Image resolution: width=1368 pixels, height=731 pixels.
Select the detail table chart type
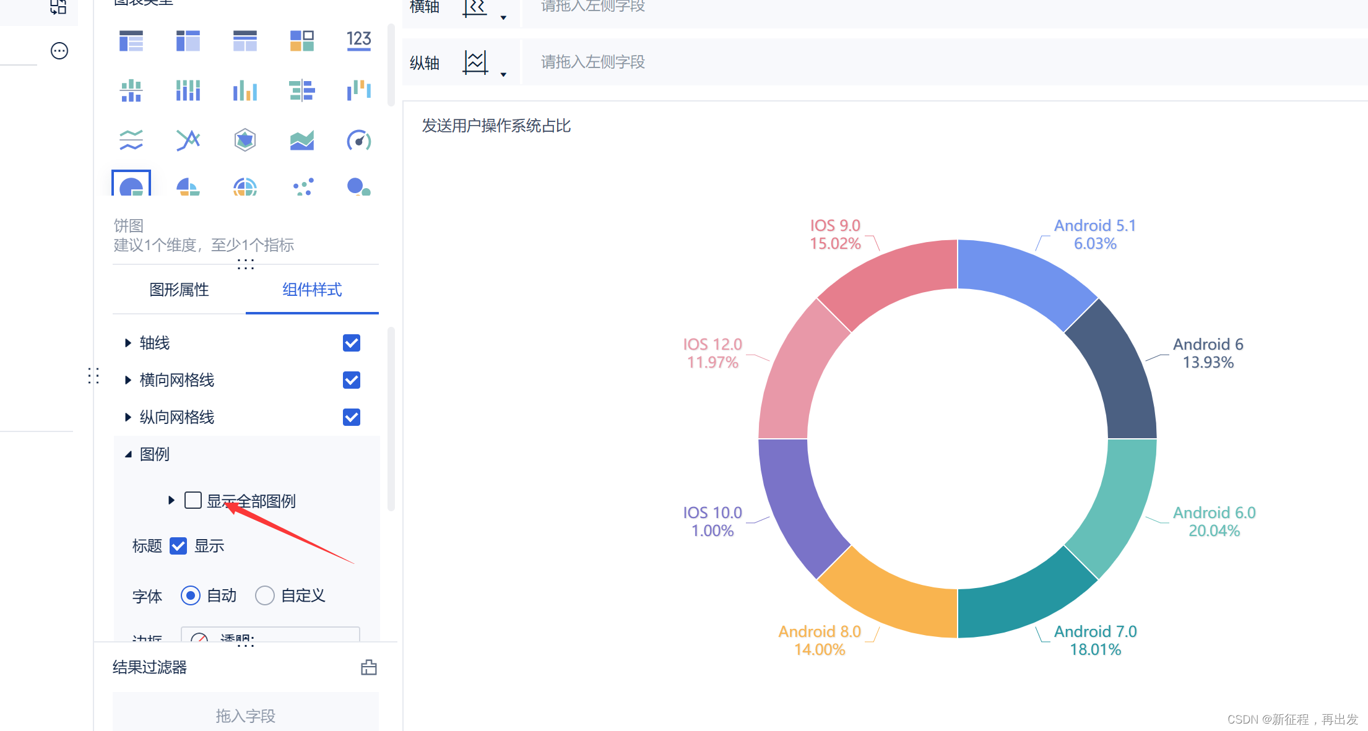tap(245, 41)
